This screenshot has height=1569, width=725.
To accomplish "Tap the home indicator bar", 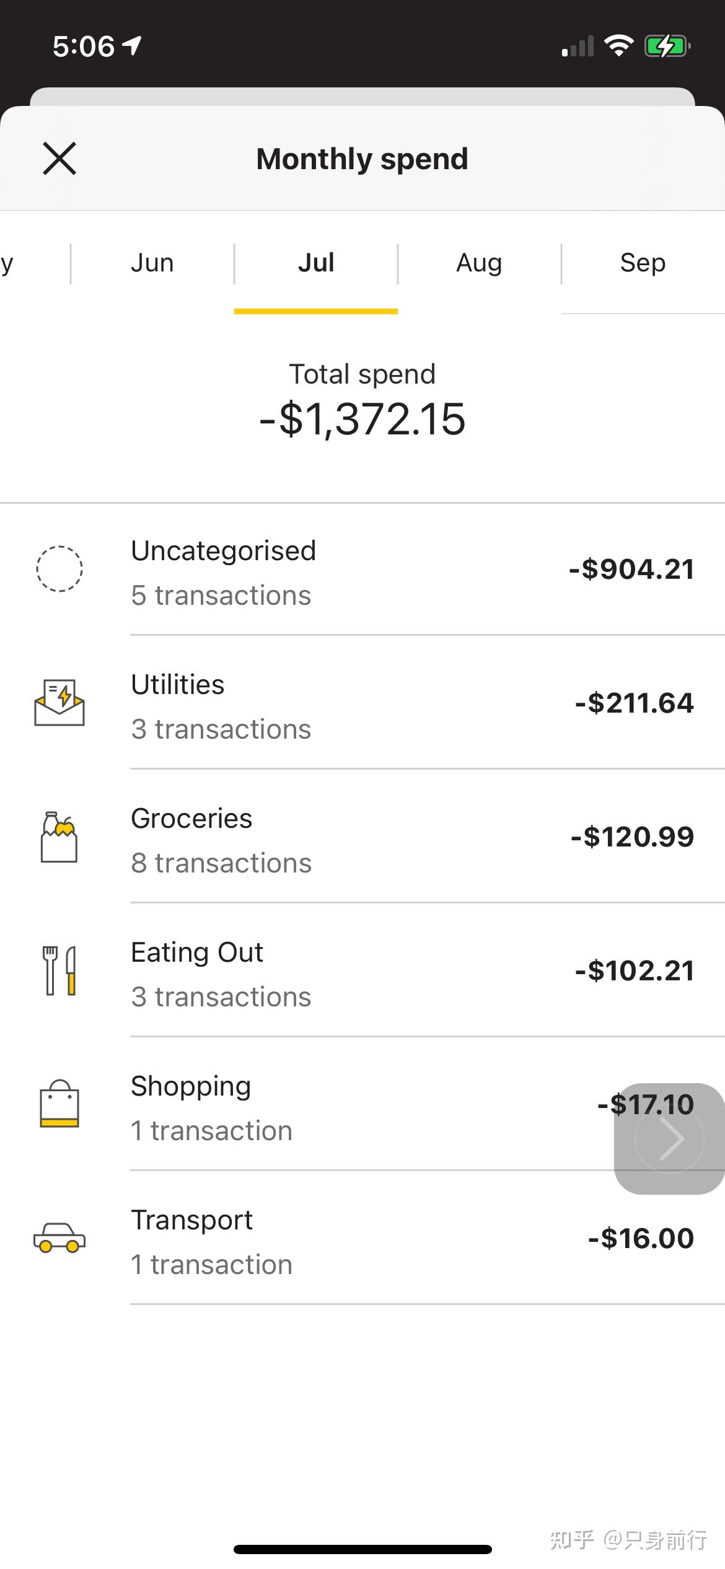I will (x=362, y=1549).
